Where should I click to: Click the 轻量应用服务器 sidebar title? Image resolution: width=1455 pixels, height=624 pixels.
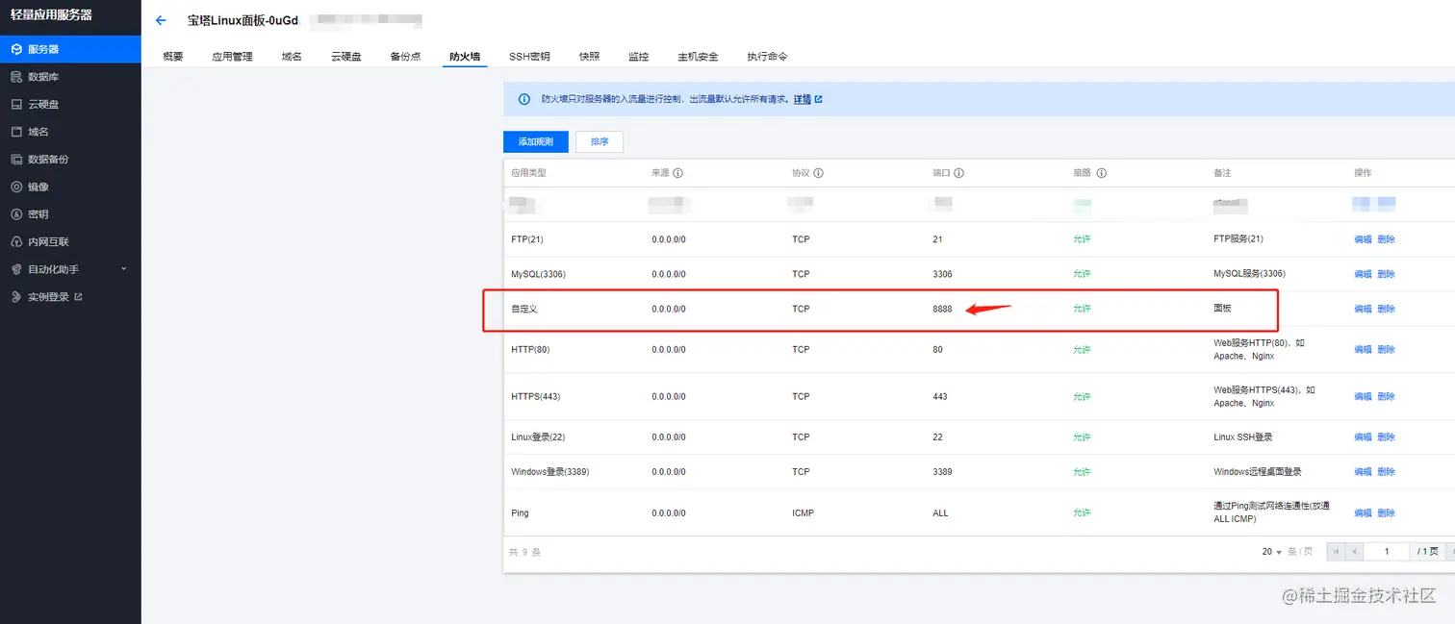(x=51, y=14)
